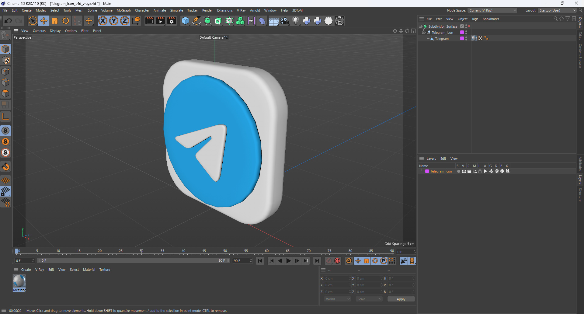Select Telegram object in Object Manager
The image size is (584, 314).
click(x=442, y=39)
